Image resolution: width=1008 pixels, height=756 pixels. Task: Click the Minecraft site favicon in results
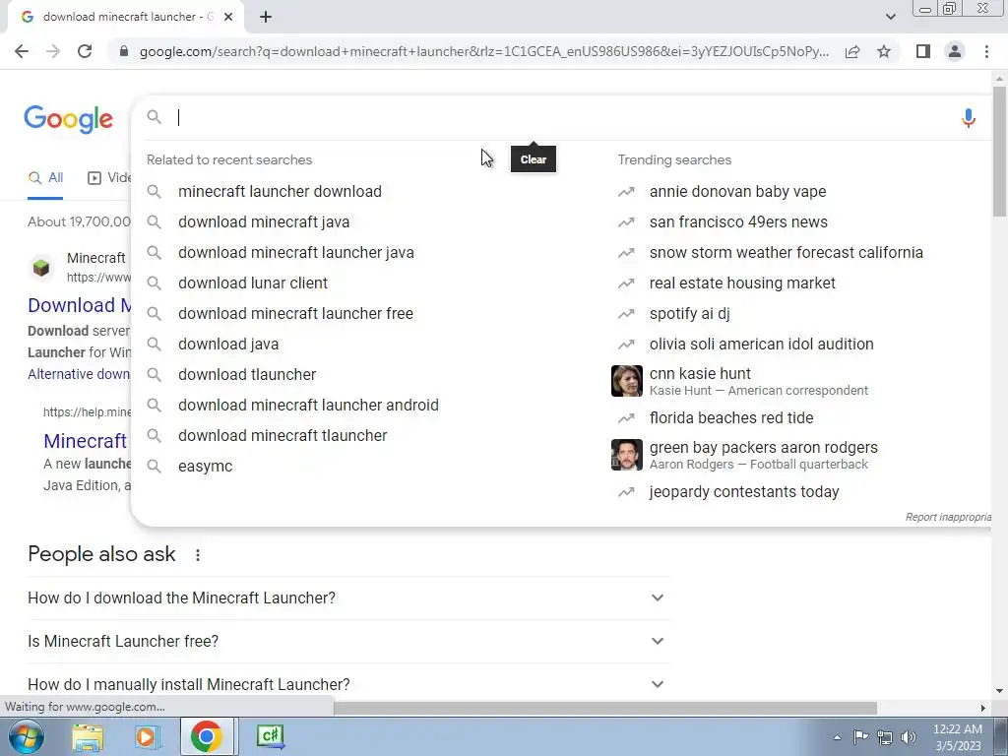pos(41,268)
